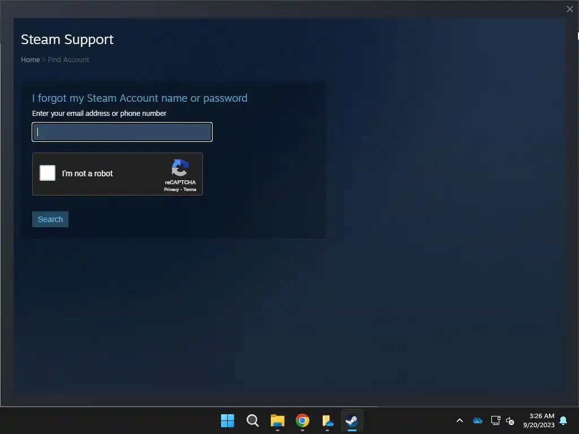Open File Explorer from the taskbar
This screenshot has height=434, width=579.
coord(277,420)
